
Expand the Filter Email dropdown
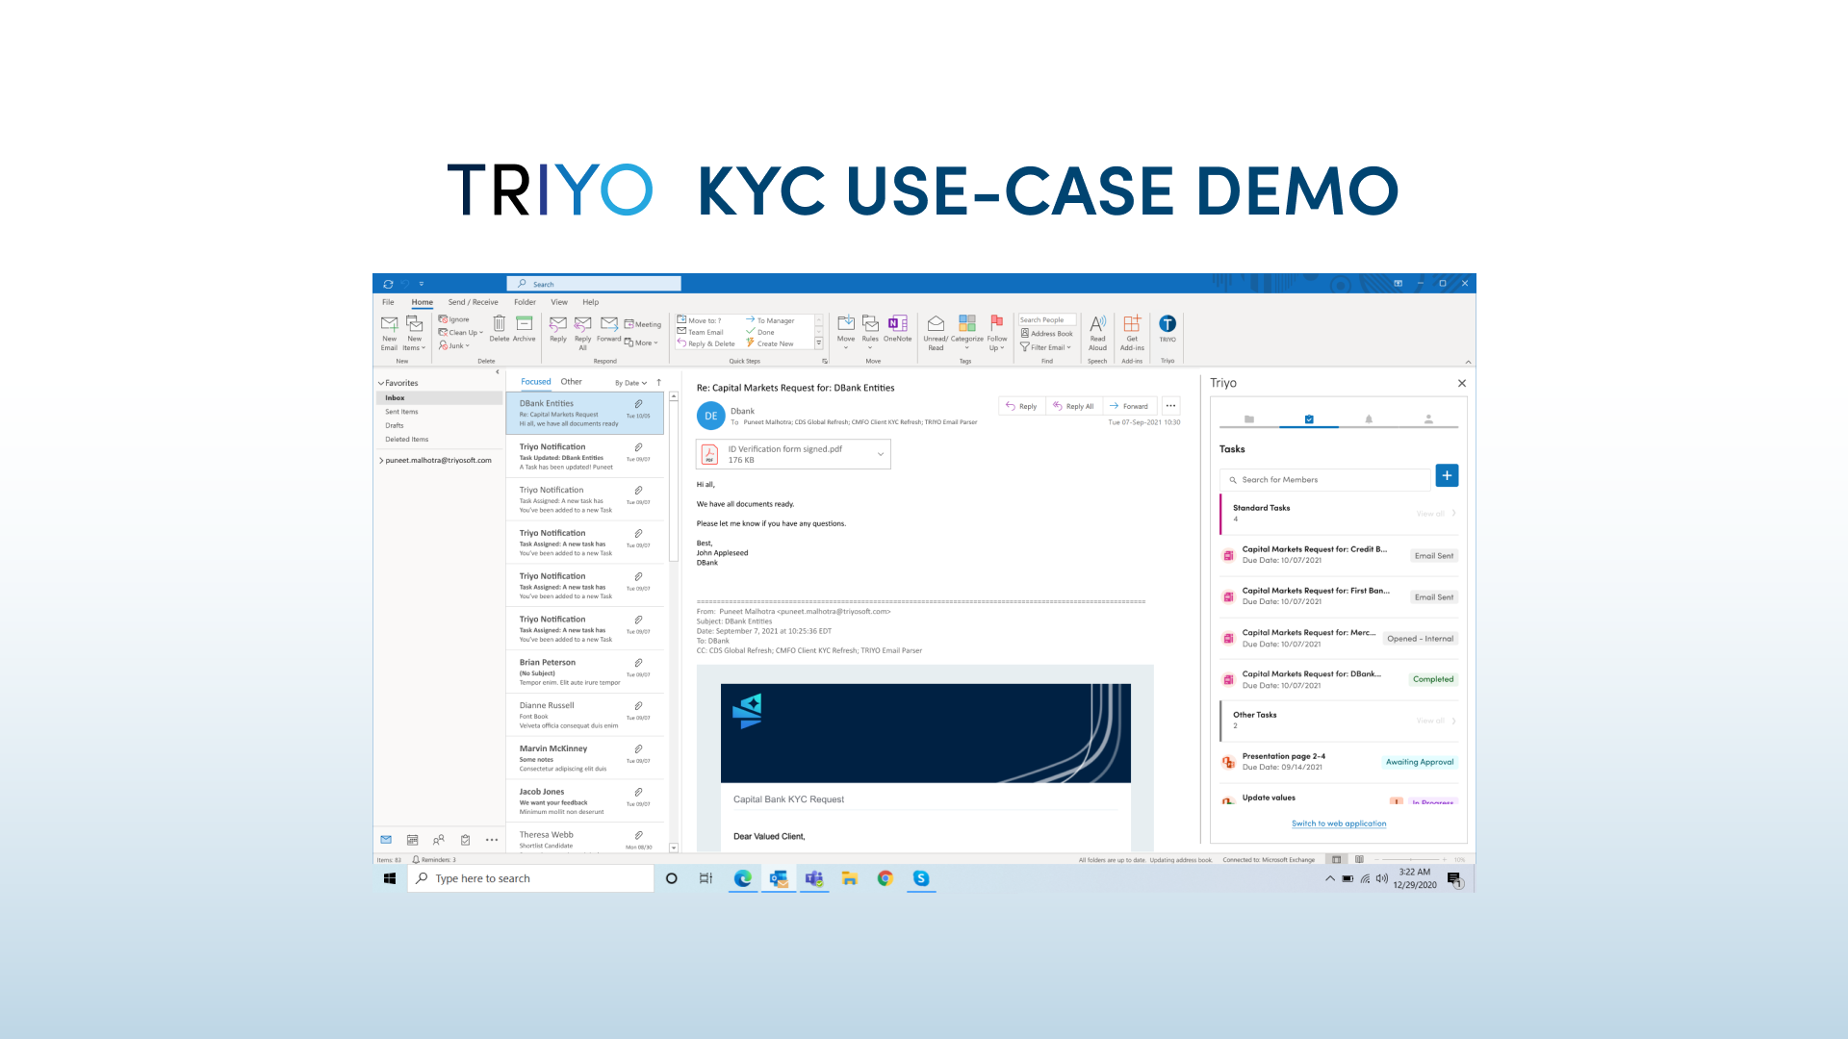1045,347
